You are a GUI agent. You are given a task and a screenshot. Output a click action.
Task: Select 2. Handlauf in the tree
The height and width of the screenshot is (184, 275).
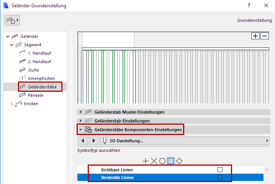click(x=39, y=62)
